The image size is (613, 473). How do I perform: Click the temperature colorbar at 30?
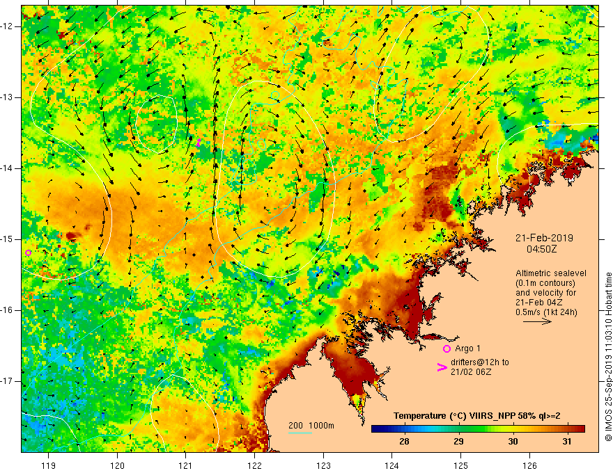[x=513, y=428]
